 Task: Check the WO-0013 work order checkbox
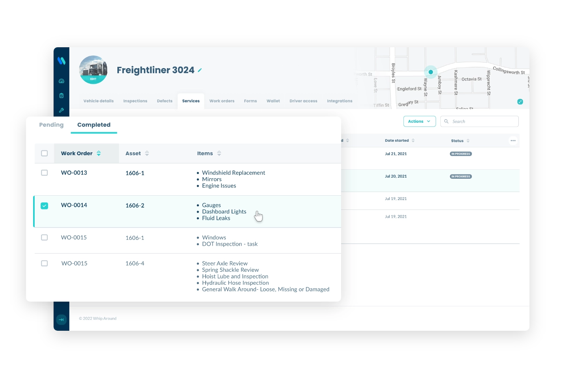(44, 172)
